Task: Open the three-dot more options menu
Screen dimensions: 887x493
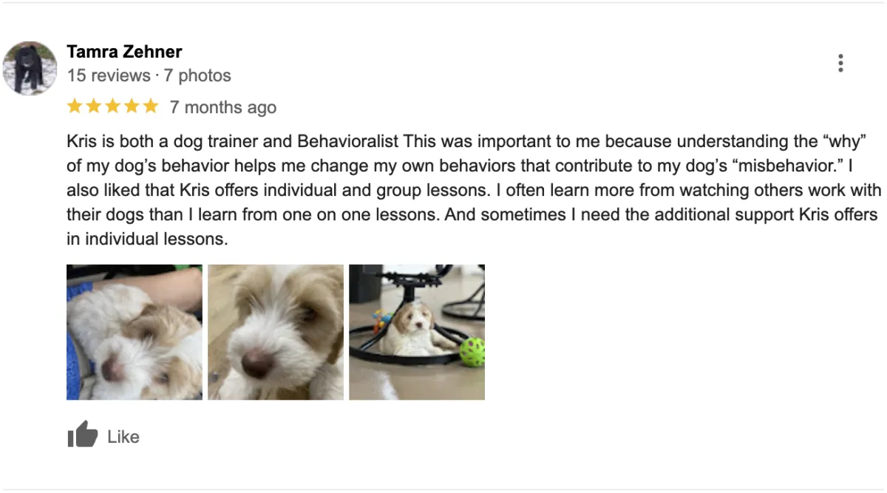Action: [x=840, y=63]
